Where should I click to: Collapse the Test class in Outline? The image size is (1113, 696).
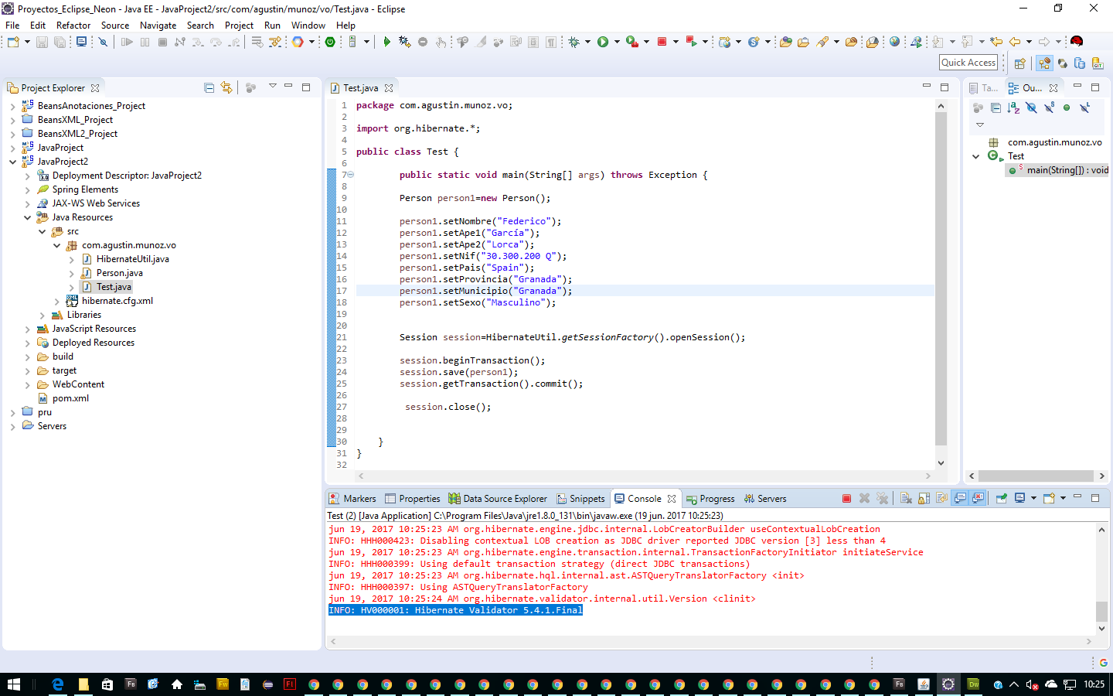975,156
